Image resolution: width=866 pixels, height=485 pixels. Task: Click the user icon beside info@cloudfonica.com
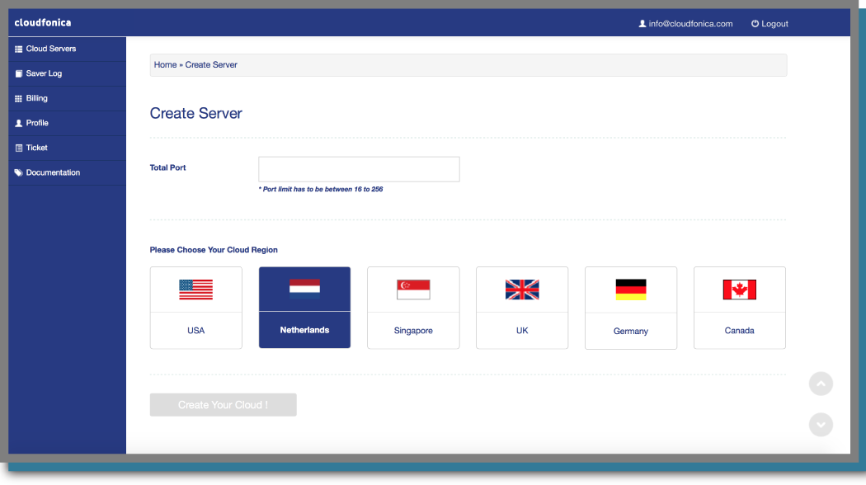[x=642, y=24]
